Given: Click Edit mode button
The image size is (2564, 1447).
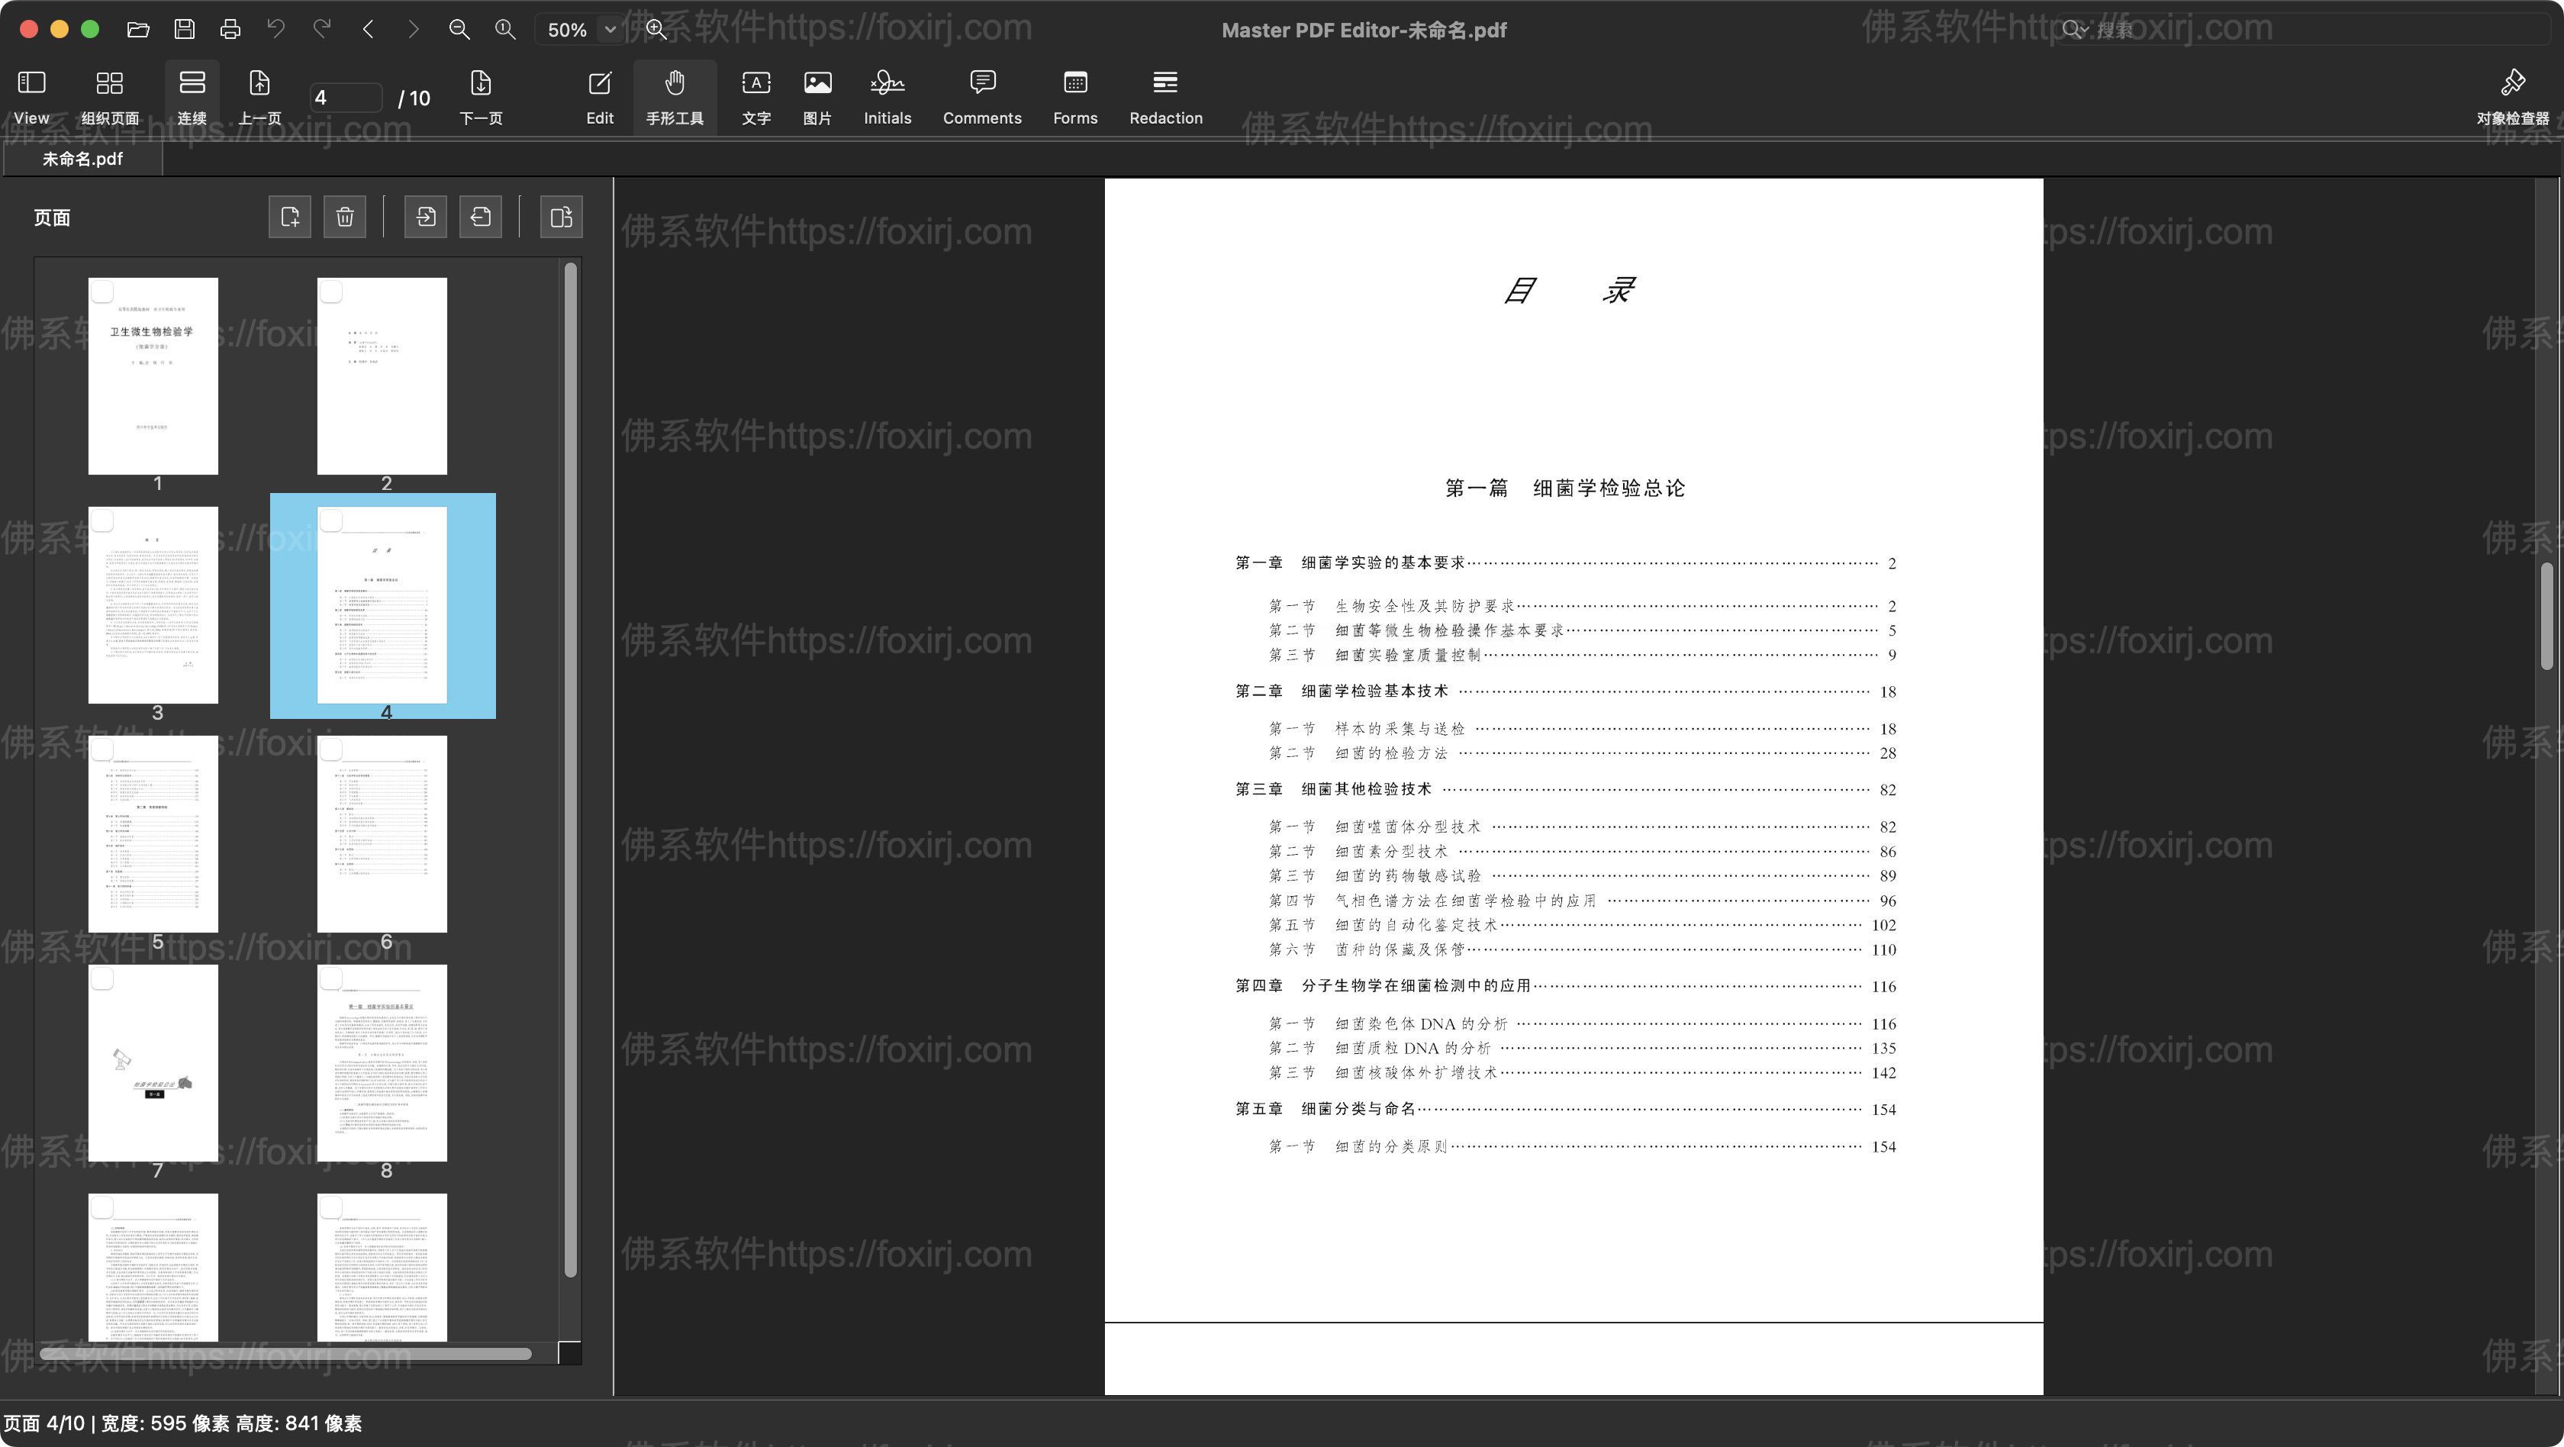Looking at the screenshot, I should [x=598, y=95].
